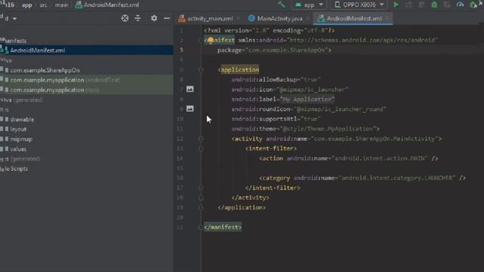
Task: Click fold marker at closing application line
Action: 201,208
